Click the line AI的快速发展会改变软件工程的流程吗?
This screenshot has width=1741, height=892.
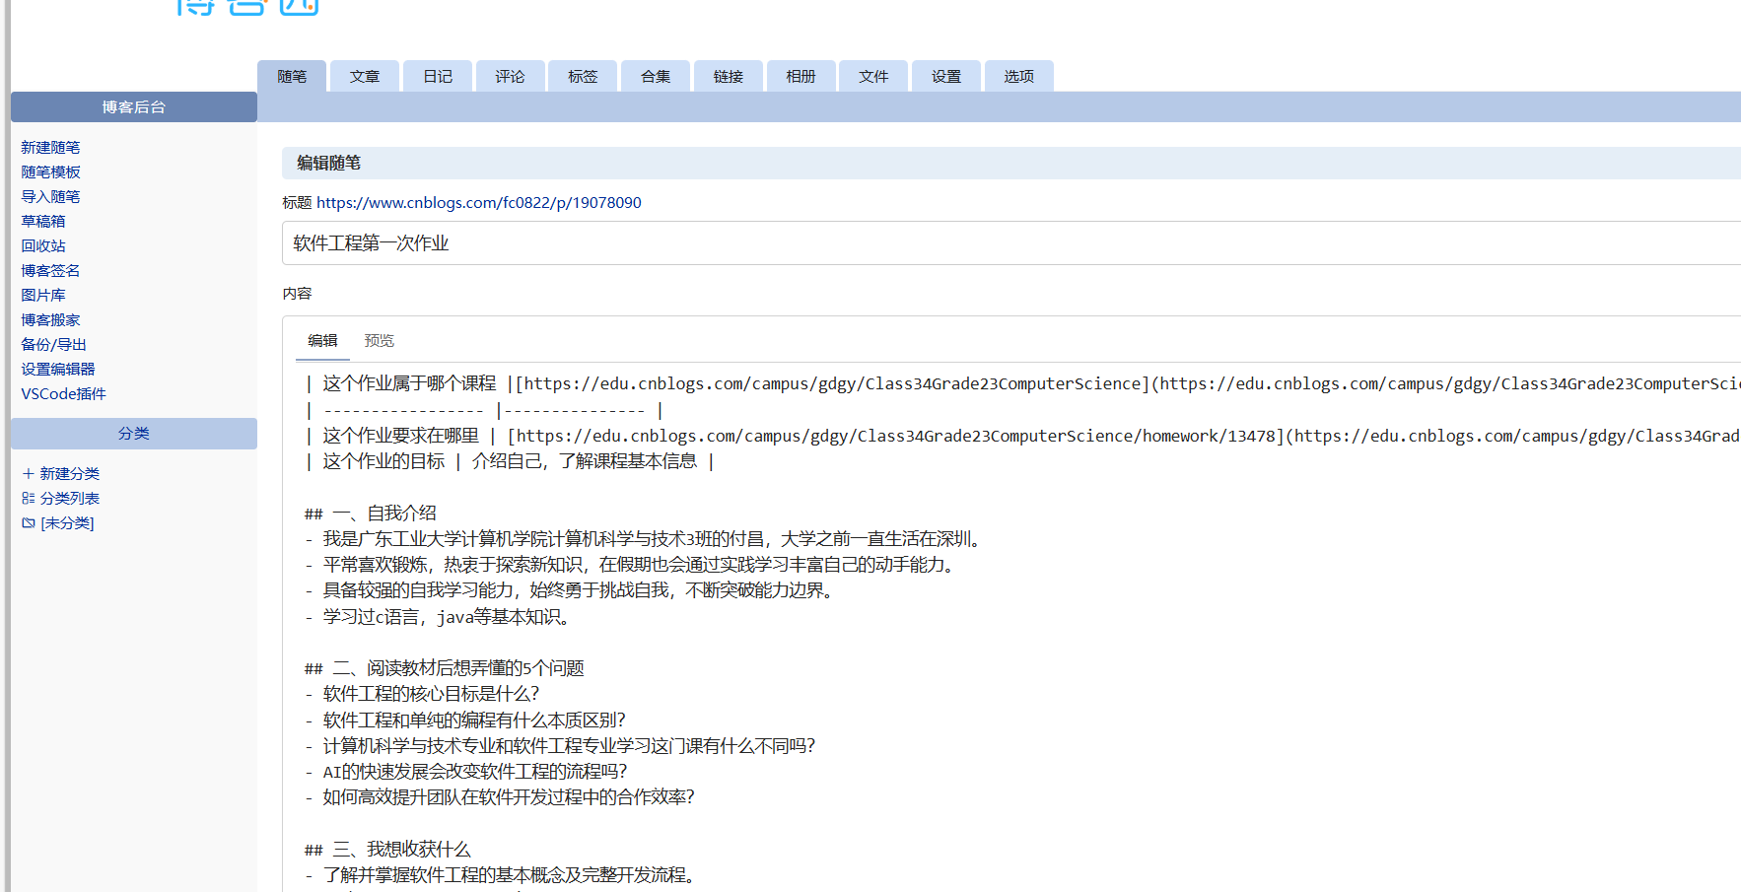[465, 771]
